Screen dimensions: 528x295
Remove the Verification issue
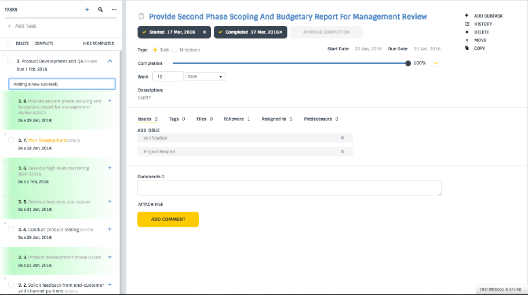(x=343, y=138)
